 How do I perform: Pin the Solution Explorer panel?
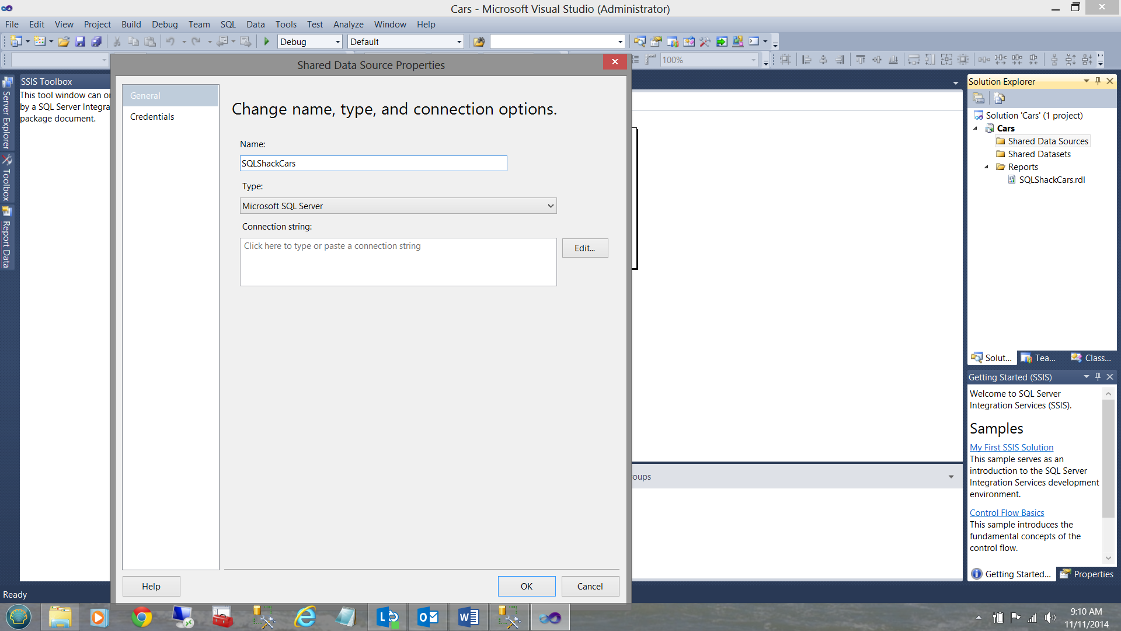[x=1098, y=81]
